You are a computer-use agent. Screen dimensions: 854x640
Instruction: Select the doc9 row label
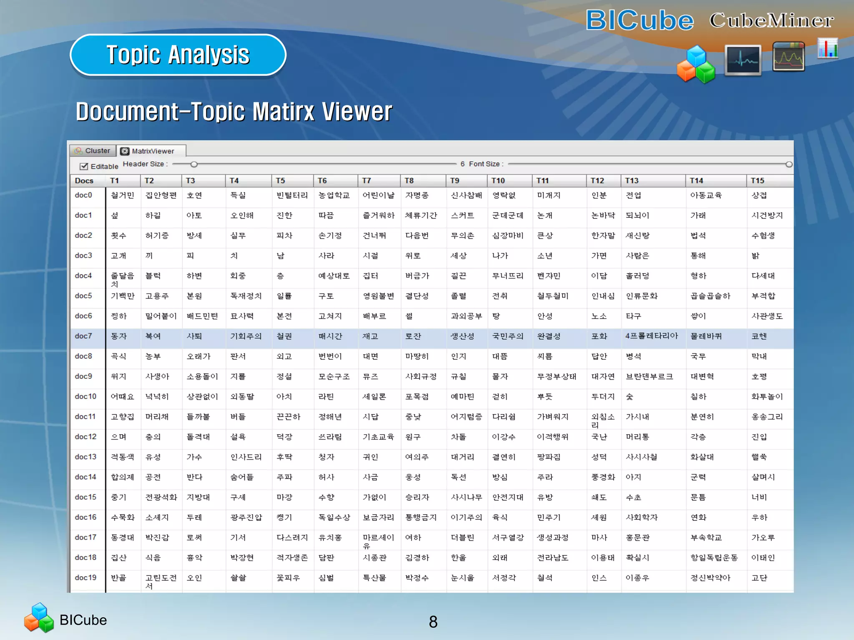[x=83, y=376]
